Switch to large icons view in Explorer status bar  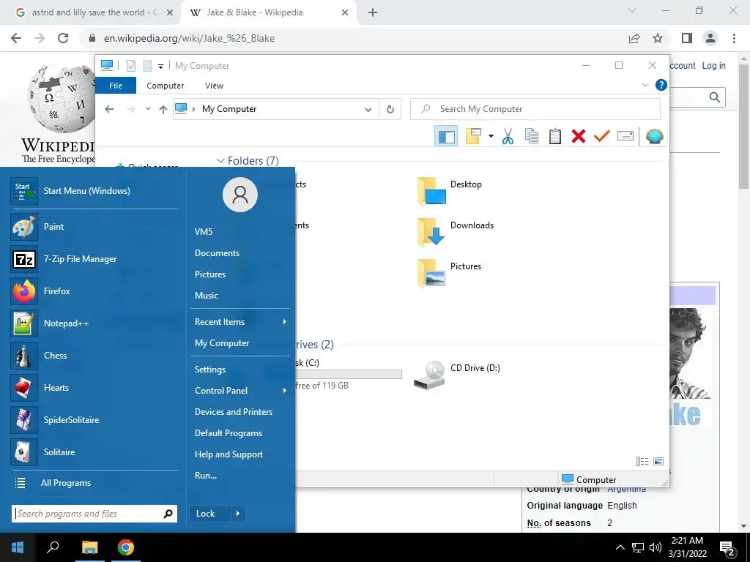[x=658, y=461]
